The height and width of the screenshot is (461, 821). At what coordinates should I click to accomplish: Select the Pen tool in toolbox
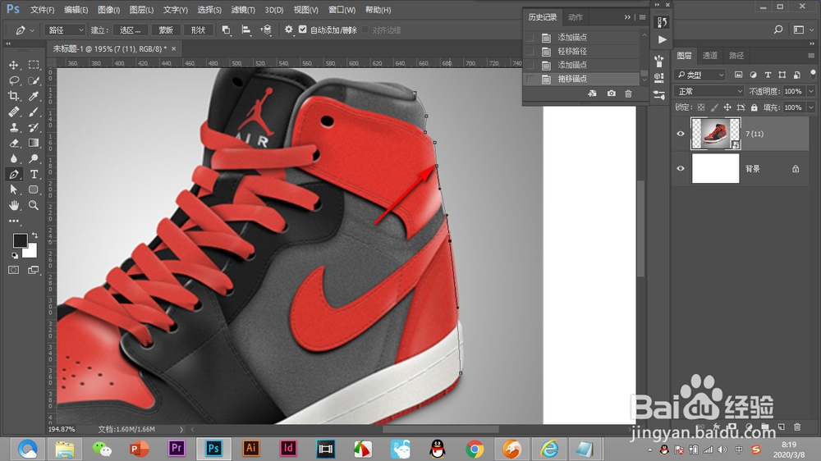[x=14, y=174]
